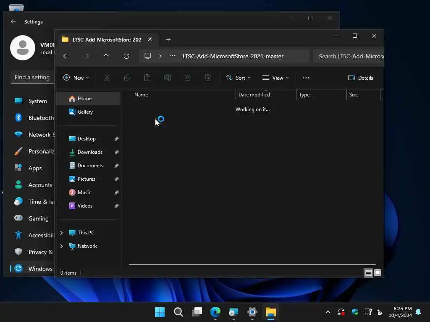Viewport: 430px width, 322px height.
Task: Open the View dropdown menu
Action: click(275, 78)
